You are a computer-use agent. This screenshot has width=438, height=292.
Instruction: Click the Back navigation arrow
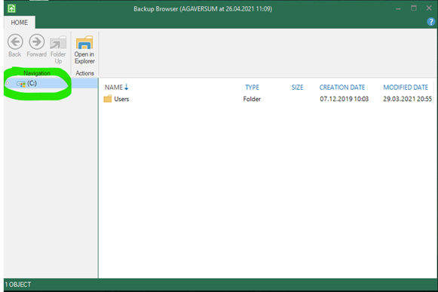click(15, 41)
